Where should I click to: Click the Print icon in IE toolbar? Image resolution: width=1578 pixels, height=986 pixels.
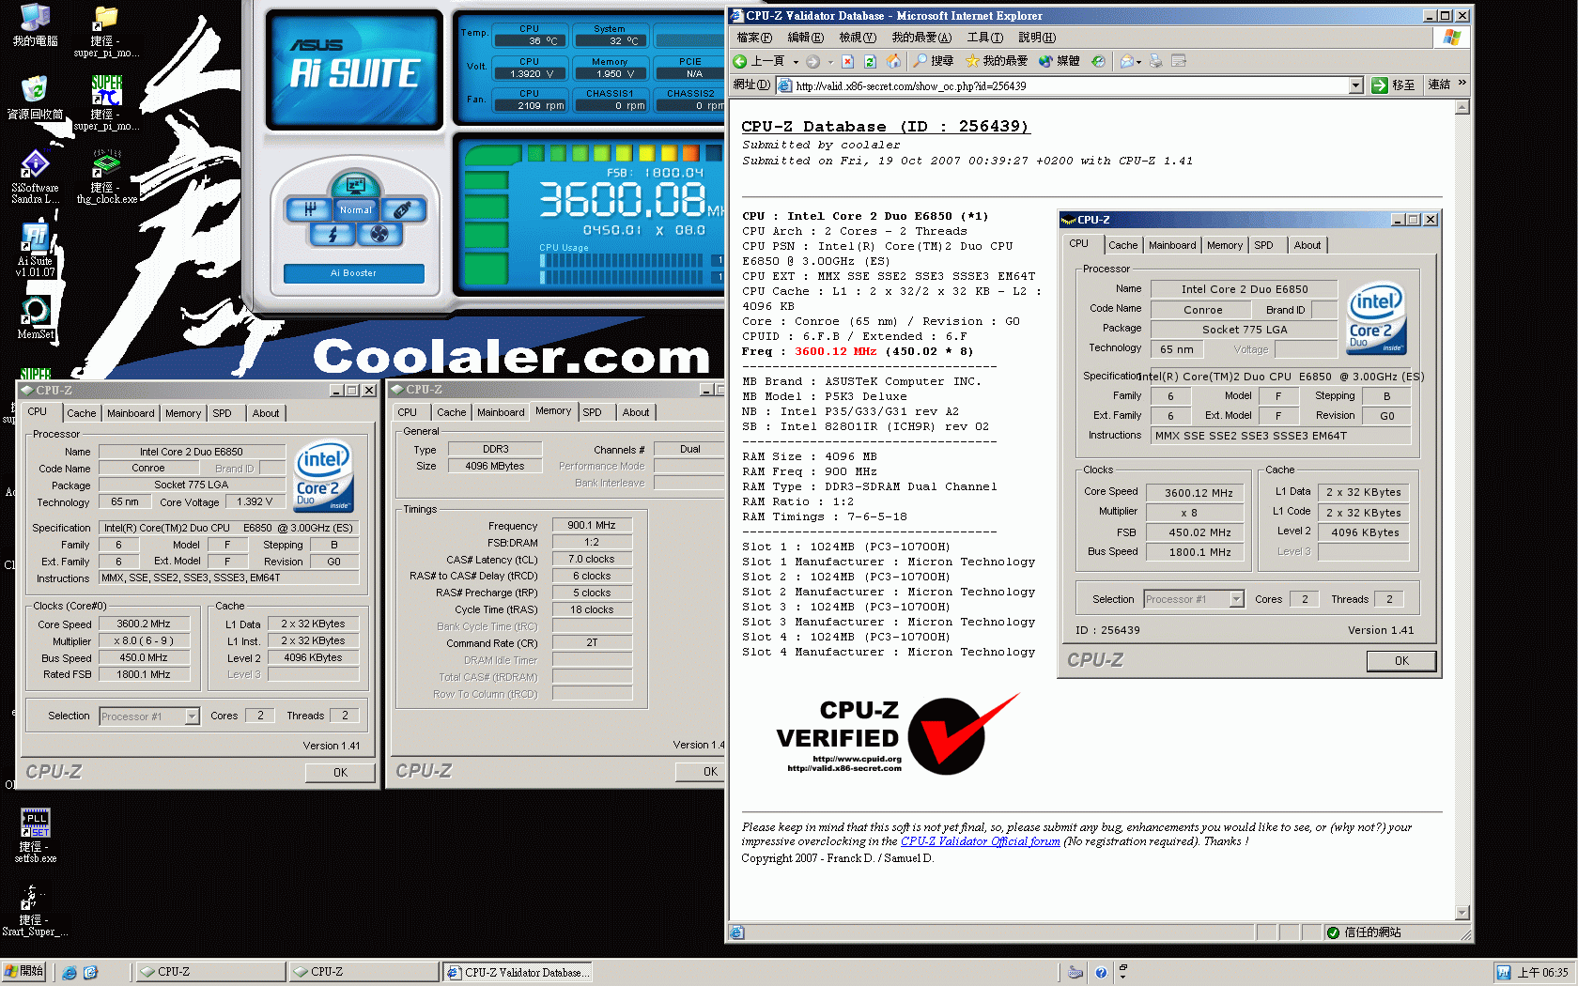click(1156, 61)
